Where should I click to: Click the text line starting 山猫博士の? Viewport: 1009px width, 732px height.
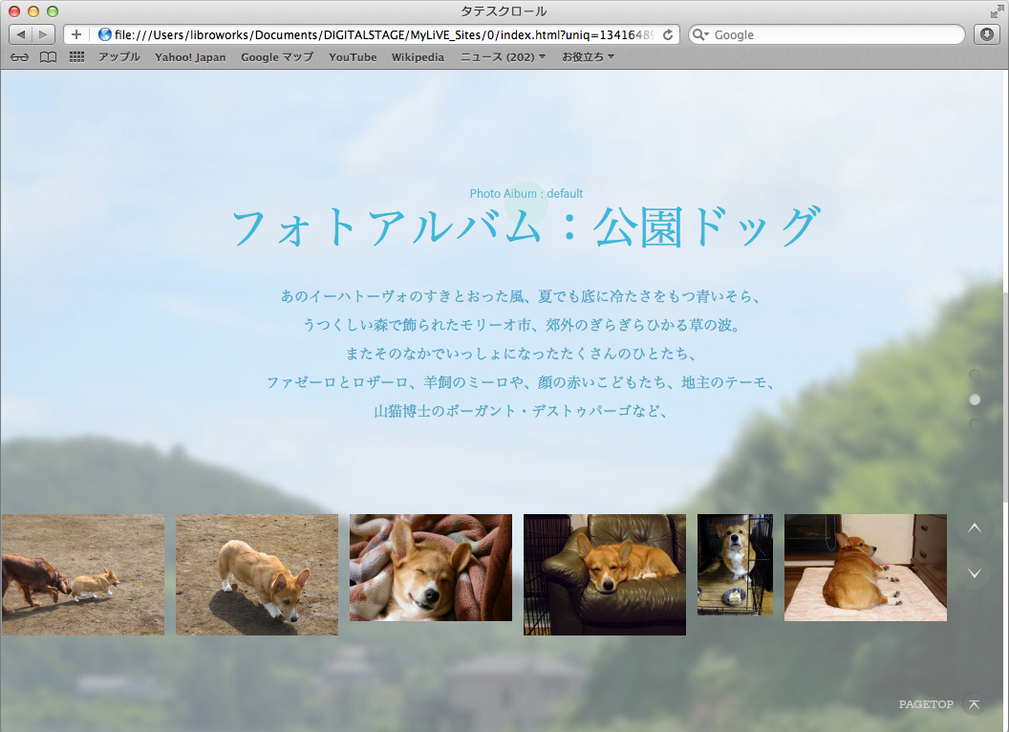(x=521, y=411)
